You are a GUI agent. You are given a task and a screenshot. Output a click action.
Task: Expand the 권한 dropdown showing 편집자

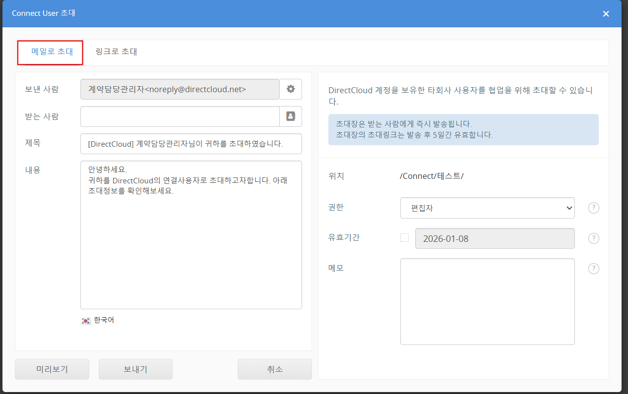(x=487, y=208)
